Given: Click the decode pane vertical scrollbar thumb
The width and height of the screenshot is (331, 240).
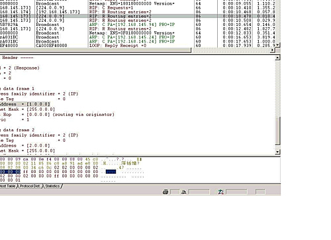Looking at the screenshot, I should pyautogui.click(x=277, y=131).
